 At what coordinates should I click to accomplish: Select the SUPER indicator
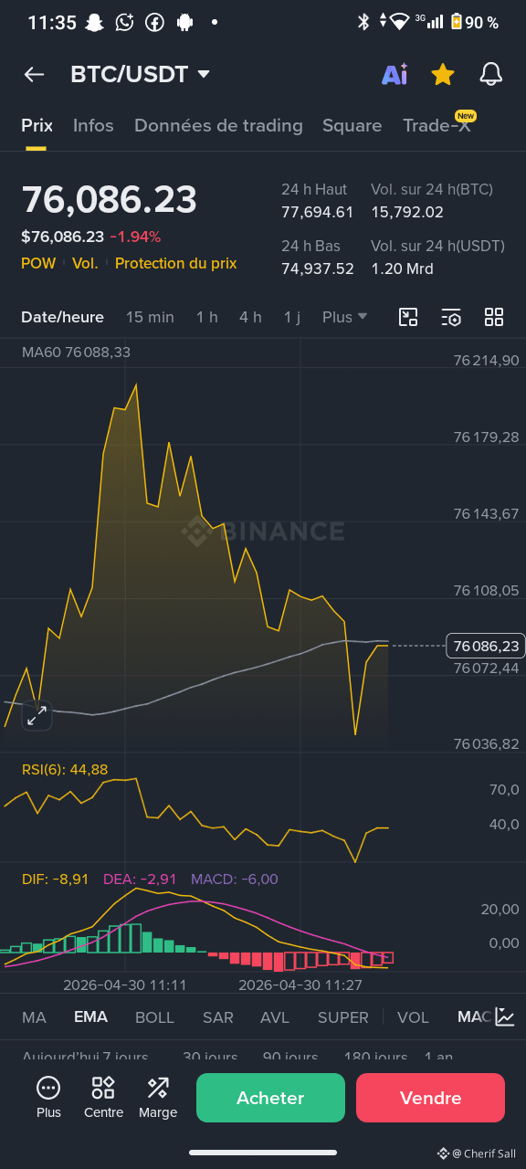(343, 1017)
